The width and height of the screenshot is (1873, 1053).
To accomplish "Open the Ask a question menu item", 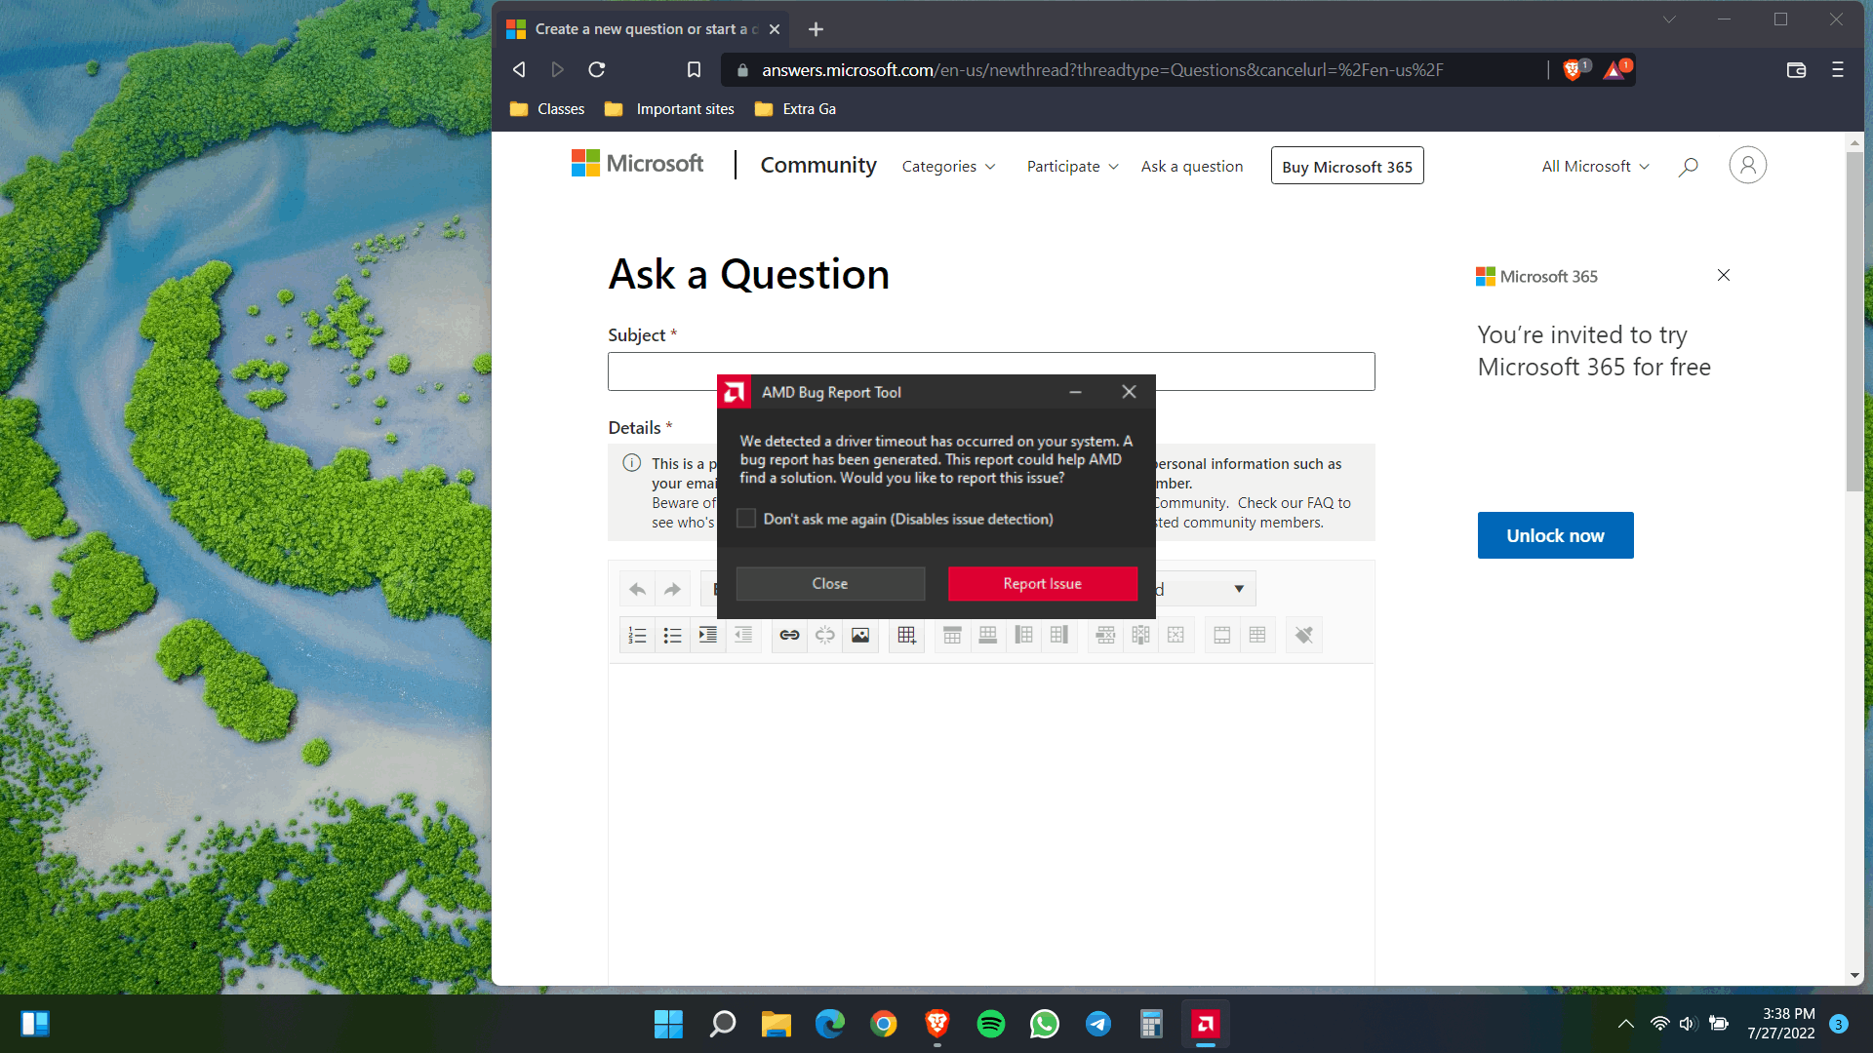I will click(x=1192, y=166).
